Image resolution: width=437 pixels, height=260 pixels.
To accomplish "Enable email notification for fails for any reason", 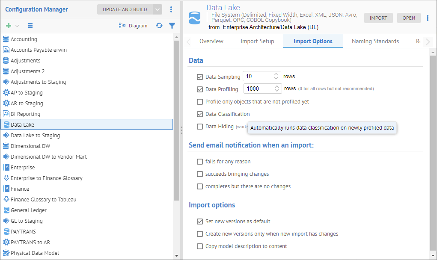I will point(199,162).
